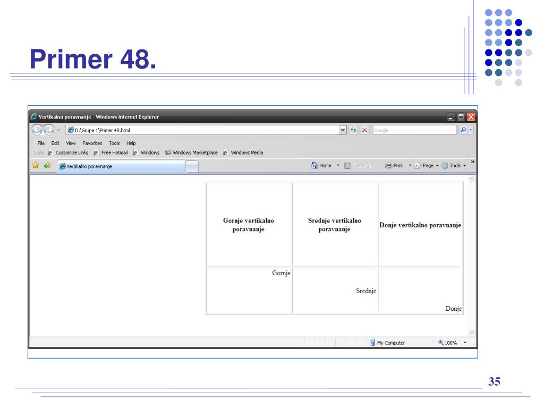Click the Windows link in Links bar
Image resolution: width=544 pixels, height=408 pixels.
pos(146,152)
